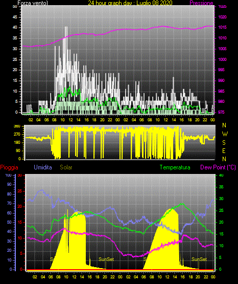The width and height of the screenshot is (238, 284).
Task: Click the olive 'Solar' legend label
Action: pyautogui.click(x=66, y=167)
